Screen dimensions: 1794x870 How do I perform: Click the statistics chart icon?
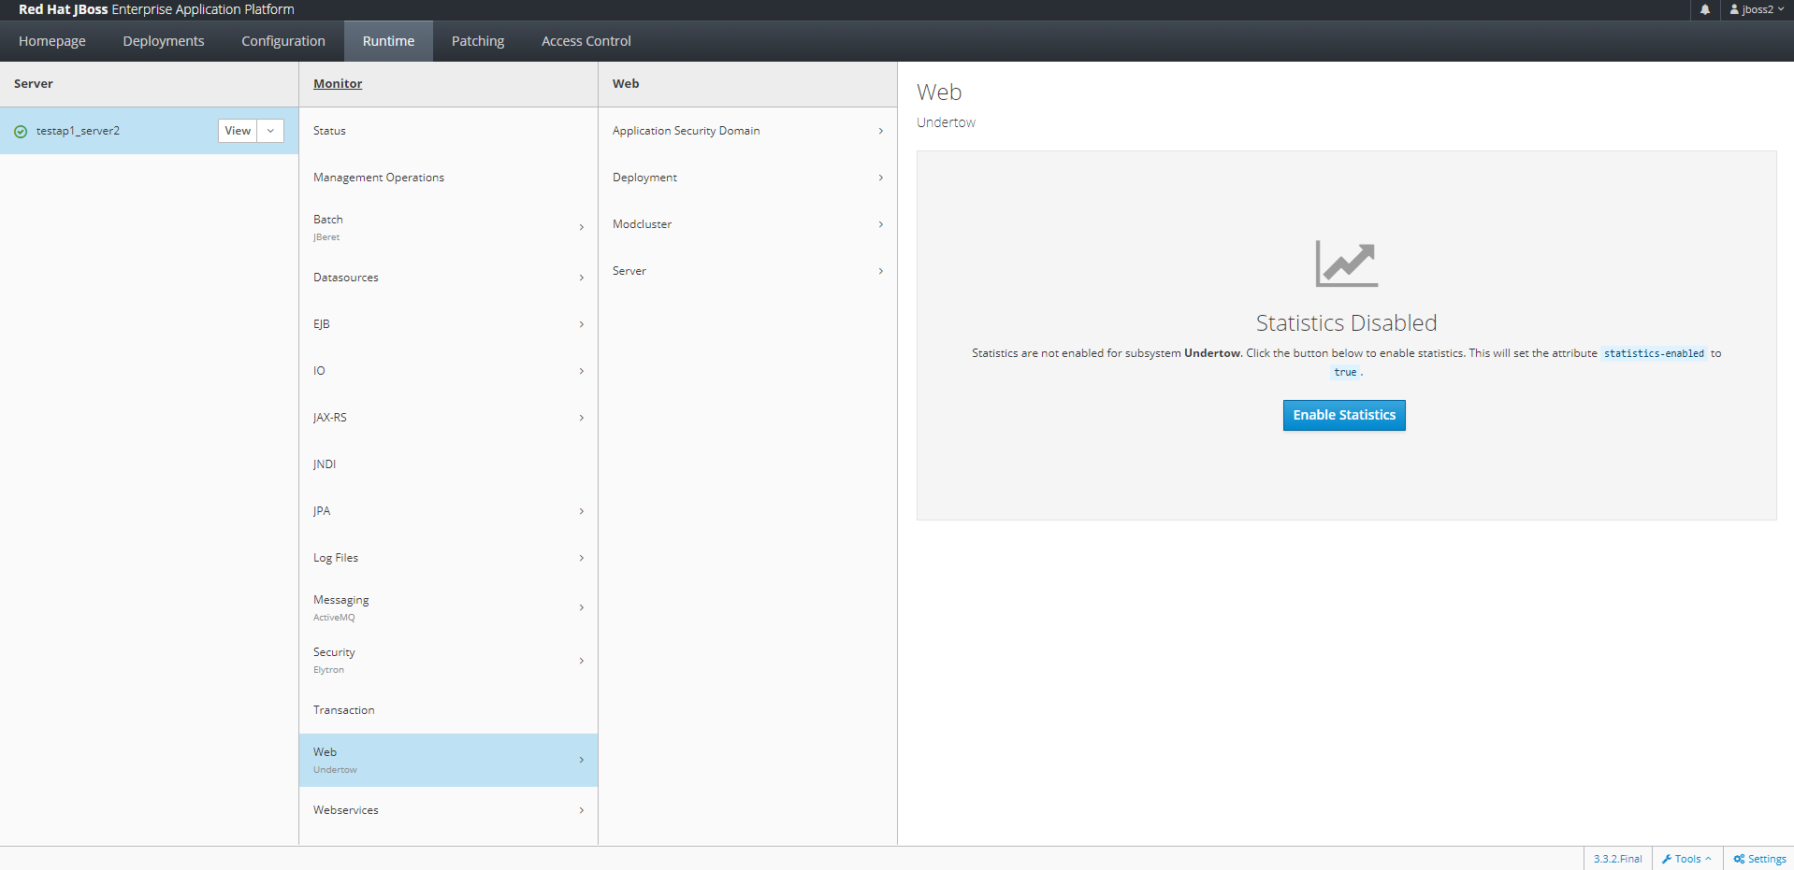tap(1347, 264)
